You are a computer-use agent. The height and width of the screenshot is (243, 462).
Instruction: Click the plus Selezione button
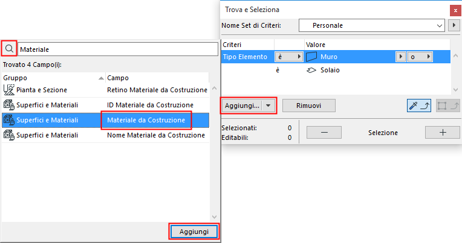438,132
